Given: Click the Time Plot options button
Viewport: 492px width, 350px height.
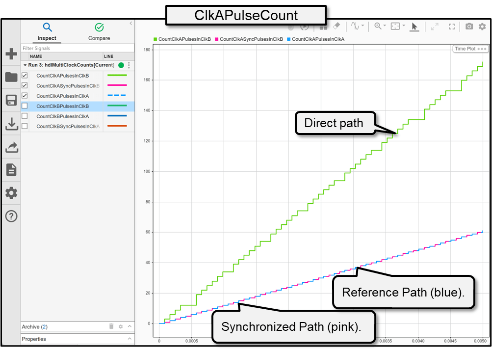Looking at the screenshot, I should pos(482,49).
